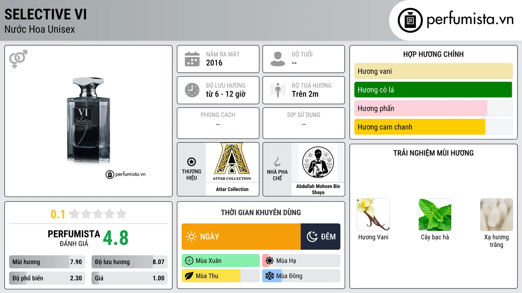Click the Độ lưu hương 8.07 score bar
Viewport: 522px width, 293px height.
tap(130, 262)
